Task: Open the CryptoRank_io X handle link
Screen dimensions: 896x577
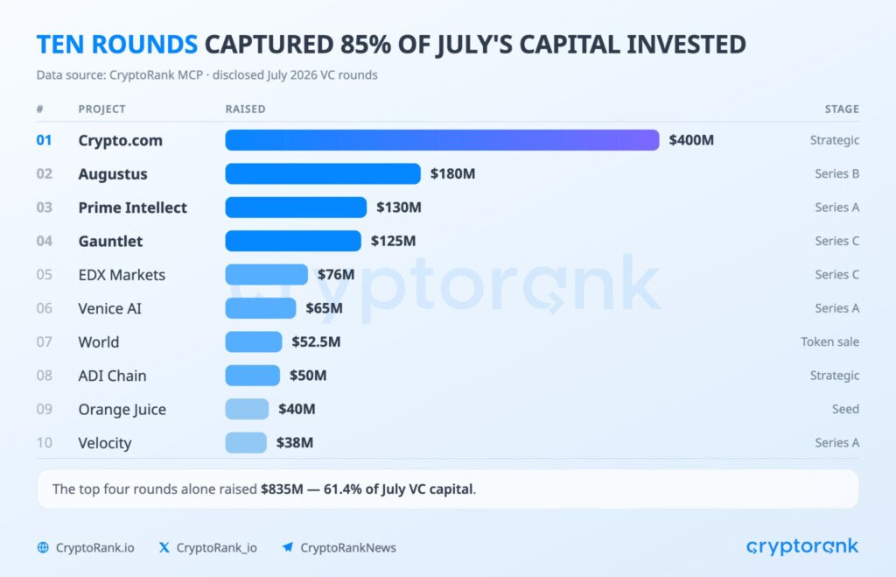Action: 217,547
